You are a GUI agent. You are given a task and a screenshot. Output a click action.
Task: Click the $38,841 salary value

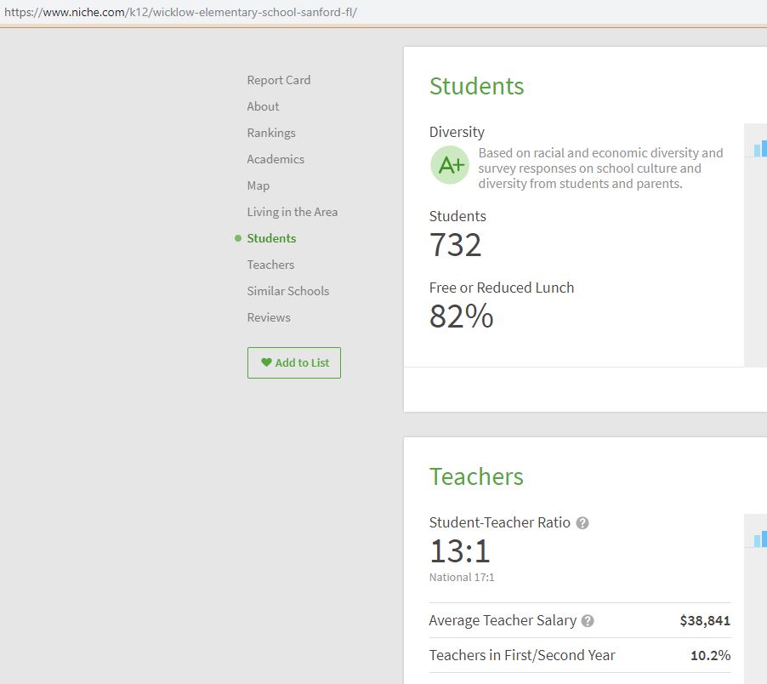pyautogui.click(x=705, y=620)
